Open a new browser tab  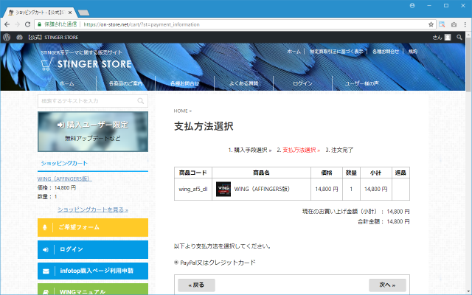point(83,13)
